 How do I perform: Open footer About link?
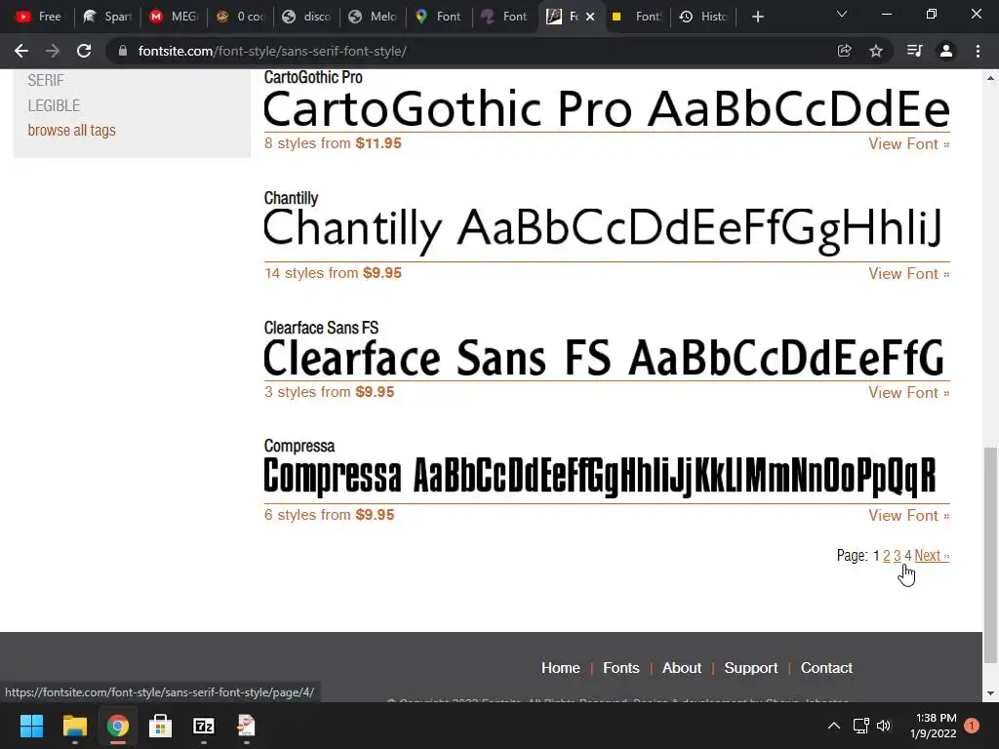(682, 668)
